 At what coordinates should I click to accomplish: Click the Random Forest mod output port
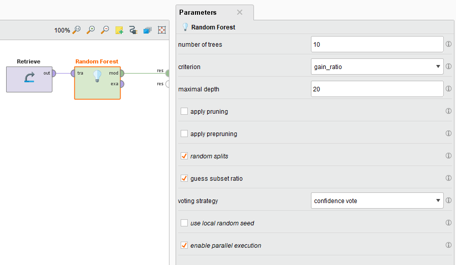point(122,73)
